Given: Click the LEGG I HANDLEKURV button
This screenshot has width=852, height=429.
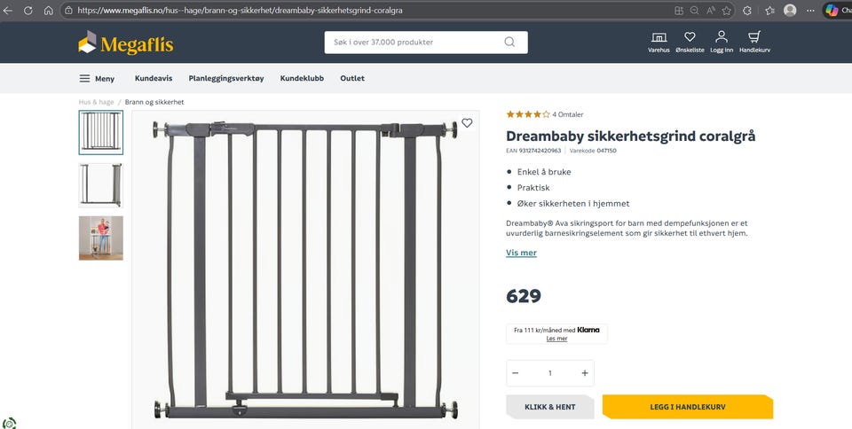Looking at the screenshot, I should pyautogui.click(x=687, y=407).
